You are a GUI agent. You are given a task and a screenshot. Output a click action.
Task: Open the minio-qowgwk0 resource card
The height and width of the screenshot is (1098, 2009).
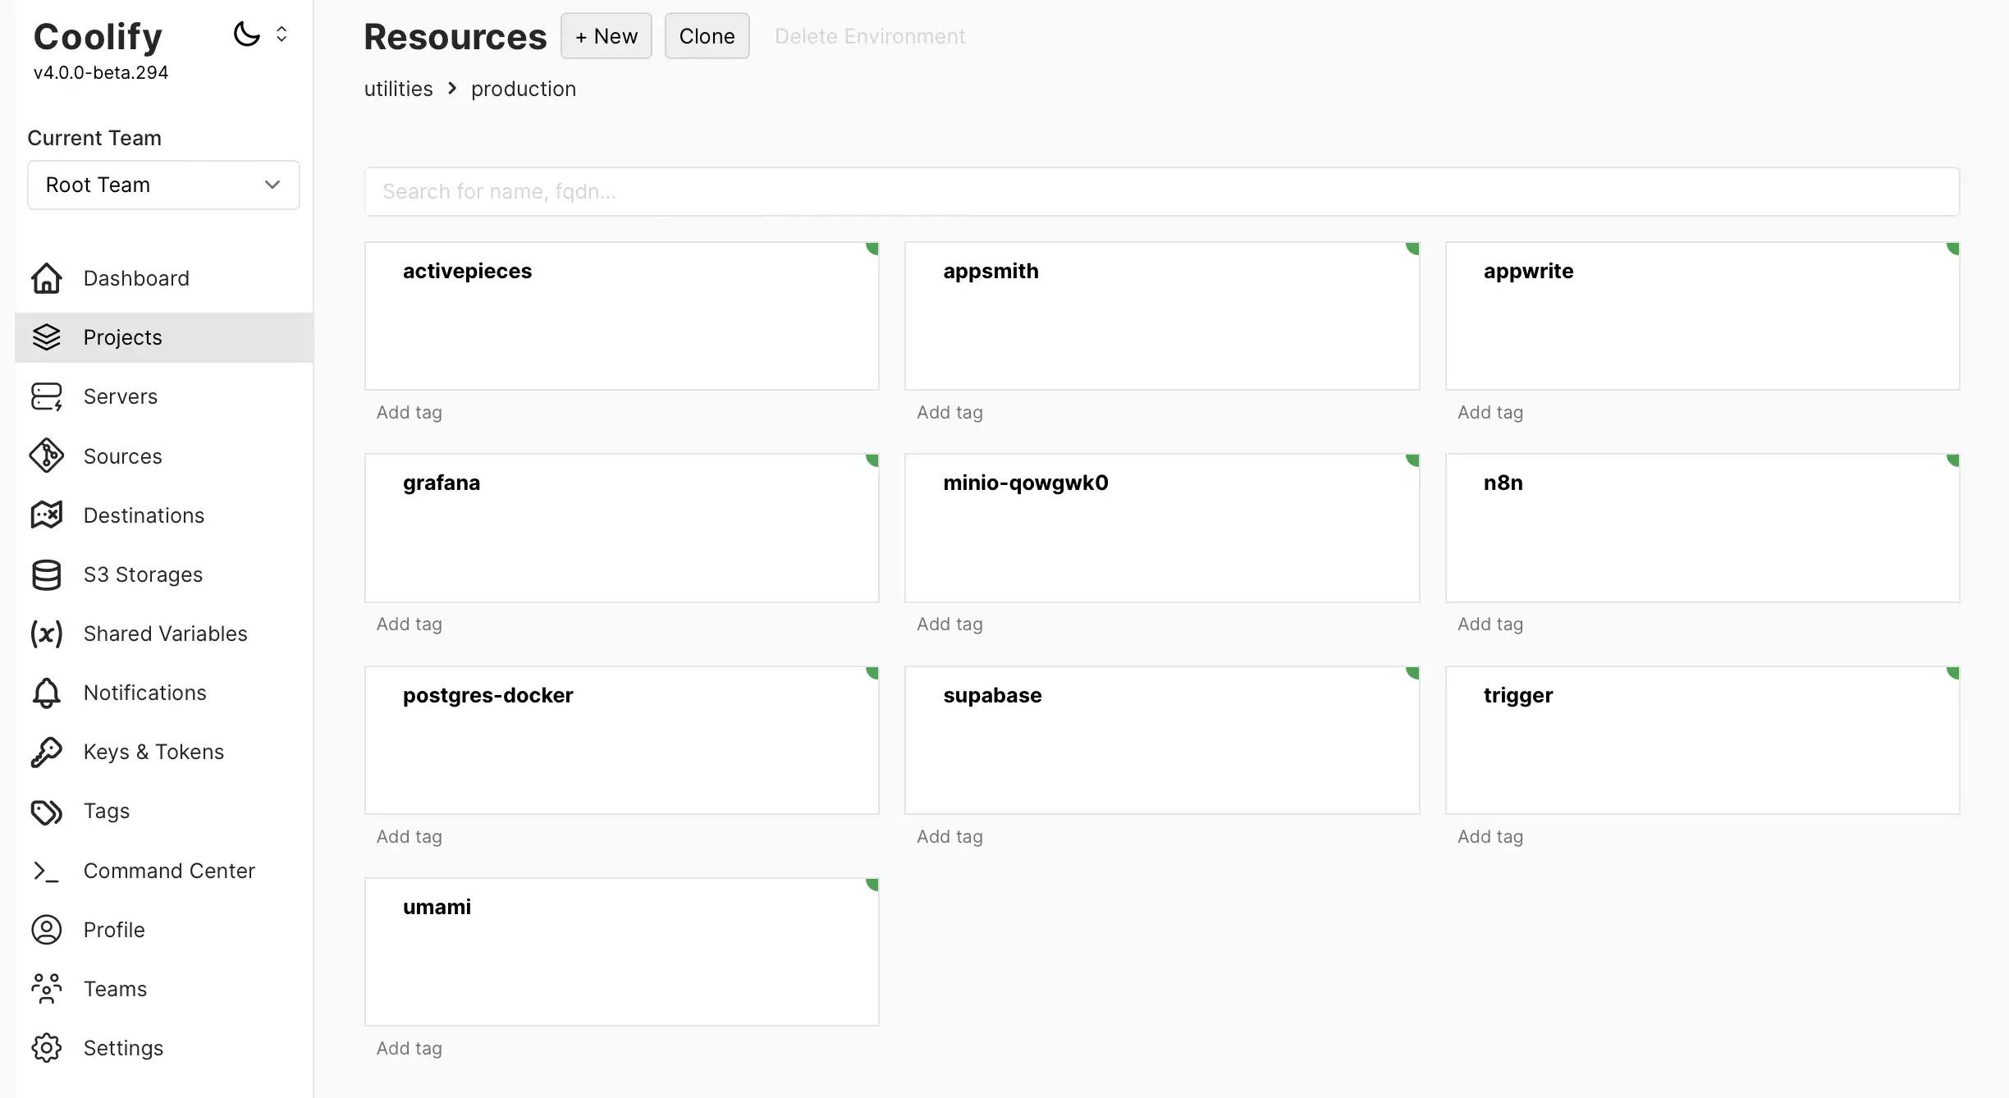pos(1162,528)
